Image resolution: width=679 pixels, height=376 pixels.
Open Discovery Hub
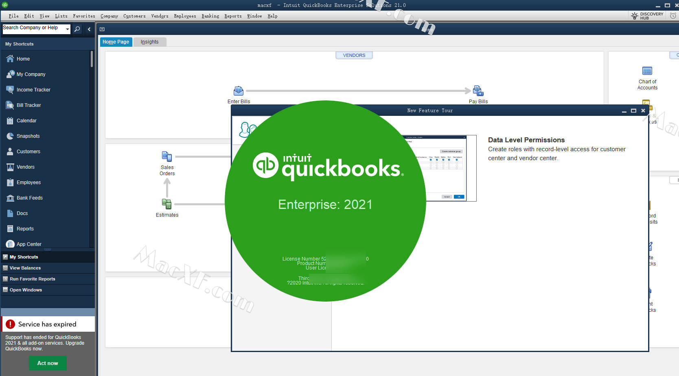tap(647, 16)
